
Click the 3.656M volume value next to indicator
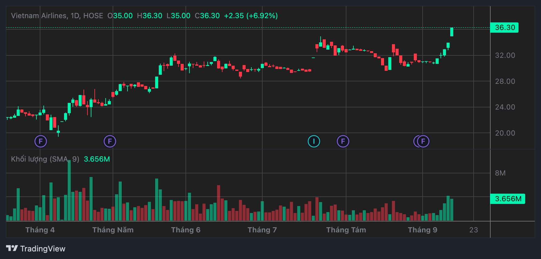[97, 159]
